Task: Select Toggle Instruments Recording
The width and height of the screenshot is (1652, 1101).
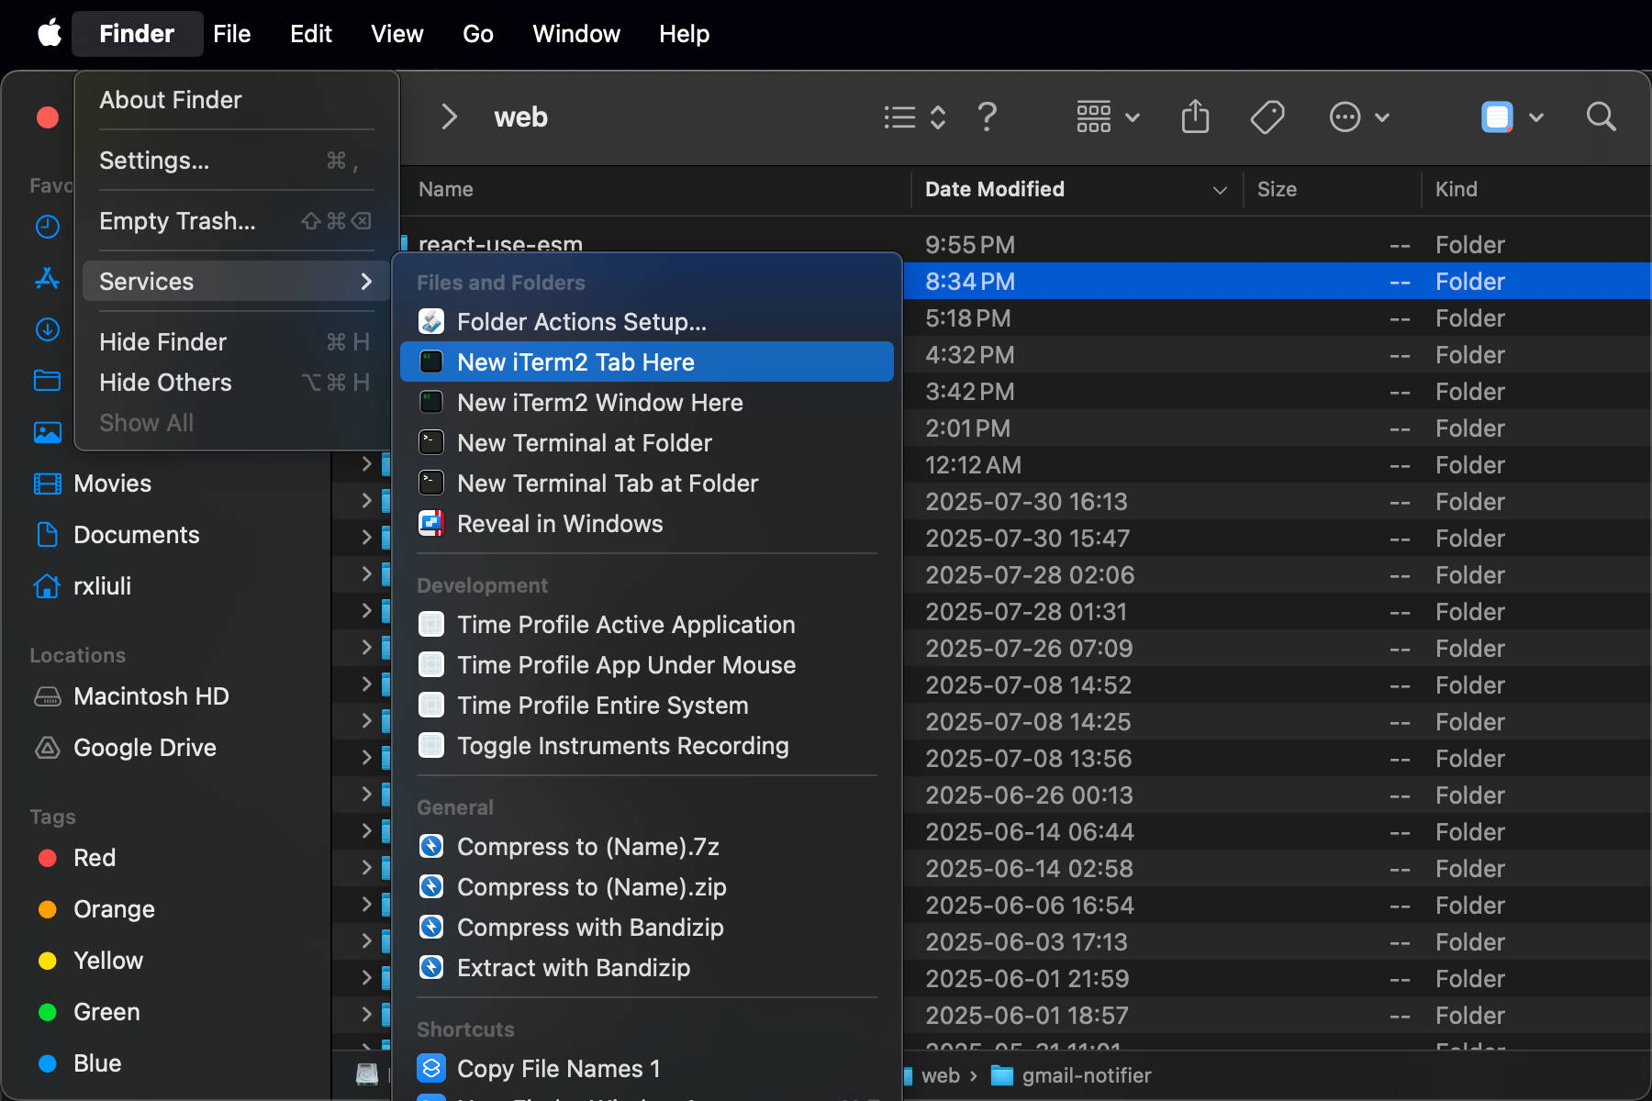Action: [647, 746]
